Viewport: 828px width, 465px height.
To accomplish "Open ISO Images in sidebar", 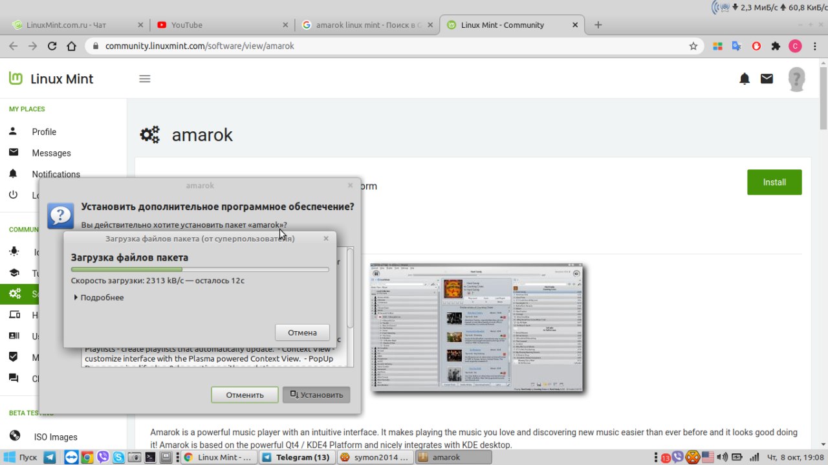I will coord(56,437).
